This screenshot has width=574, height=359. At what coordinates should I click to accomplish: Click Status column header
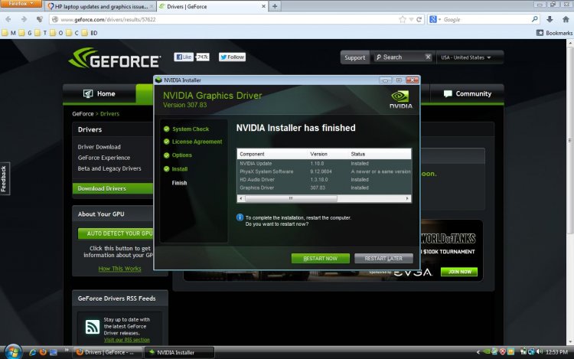380,154
